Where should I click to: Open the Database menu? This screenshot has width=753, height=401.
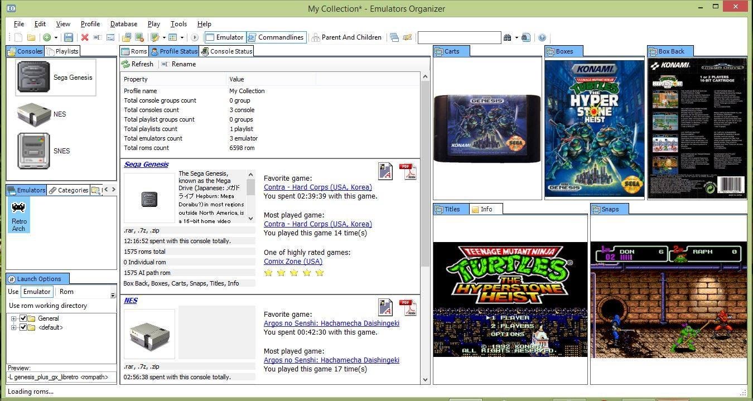pos(123,23)
